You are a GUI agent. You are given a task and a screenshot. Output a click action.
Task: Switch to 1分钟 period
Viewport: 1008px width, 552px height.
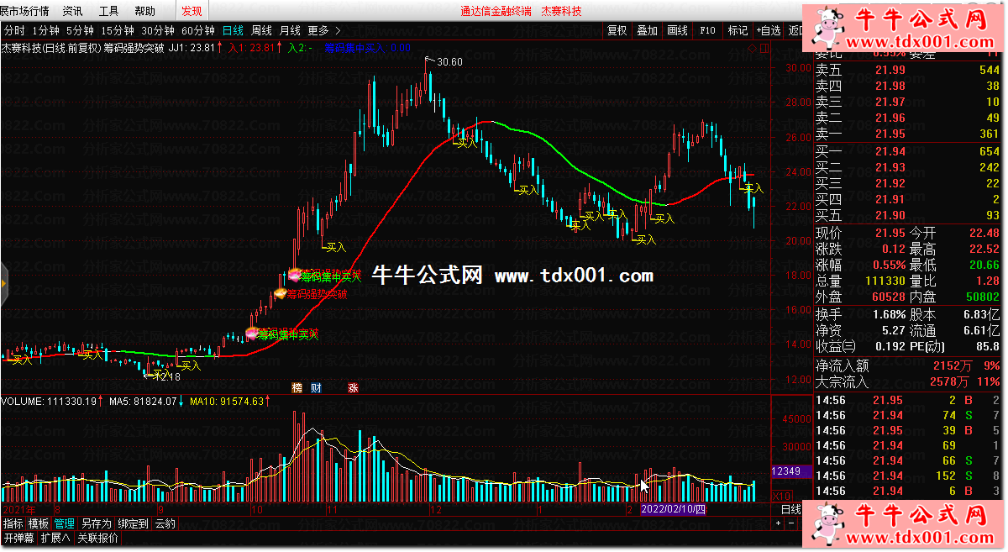[x=45, y=31]
